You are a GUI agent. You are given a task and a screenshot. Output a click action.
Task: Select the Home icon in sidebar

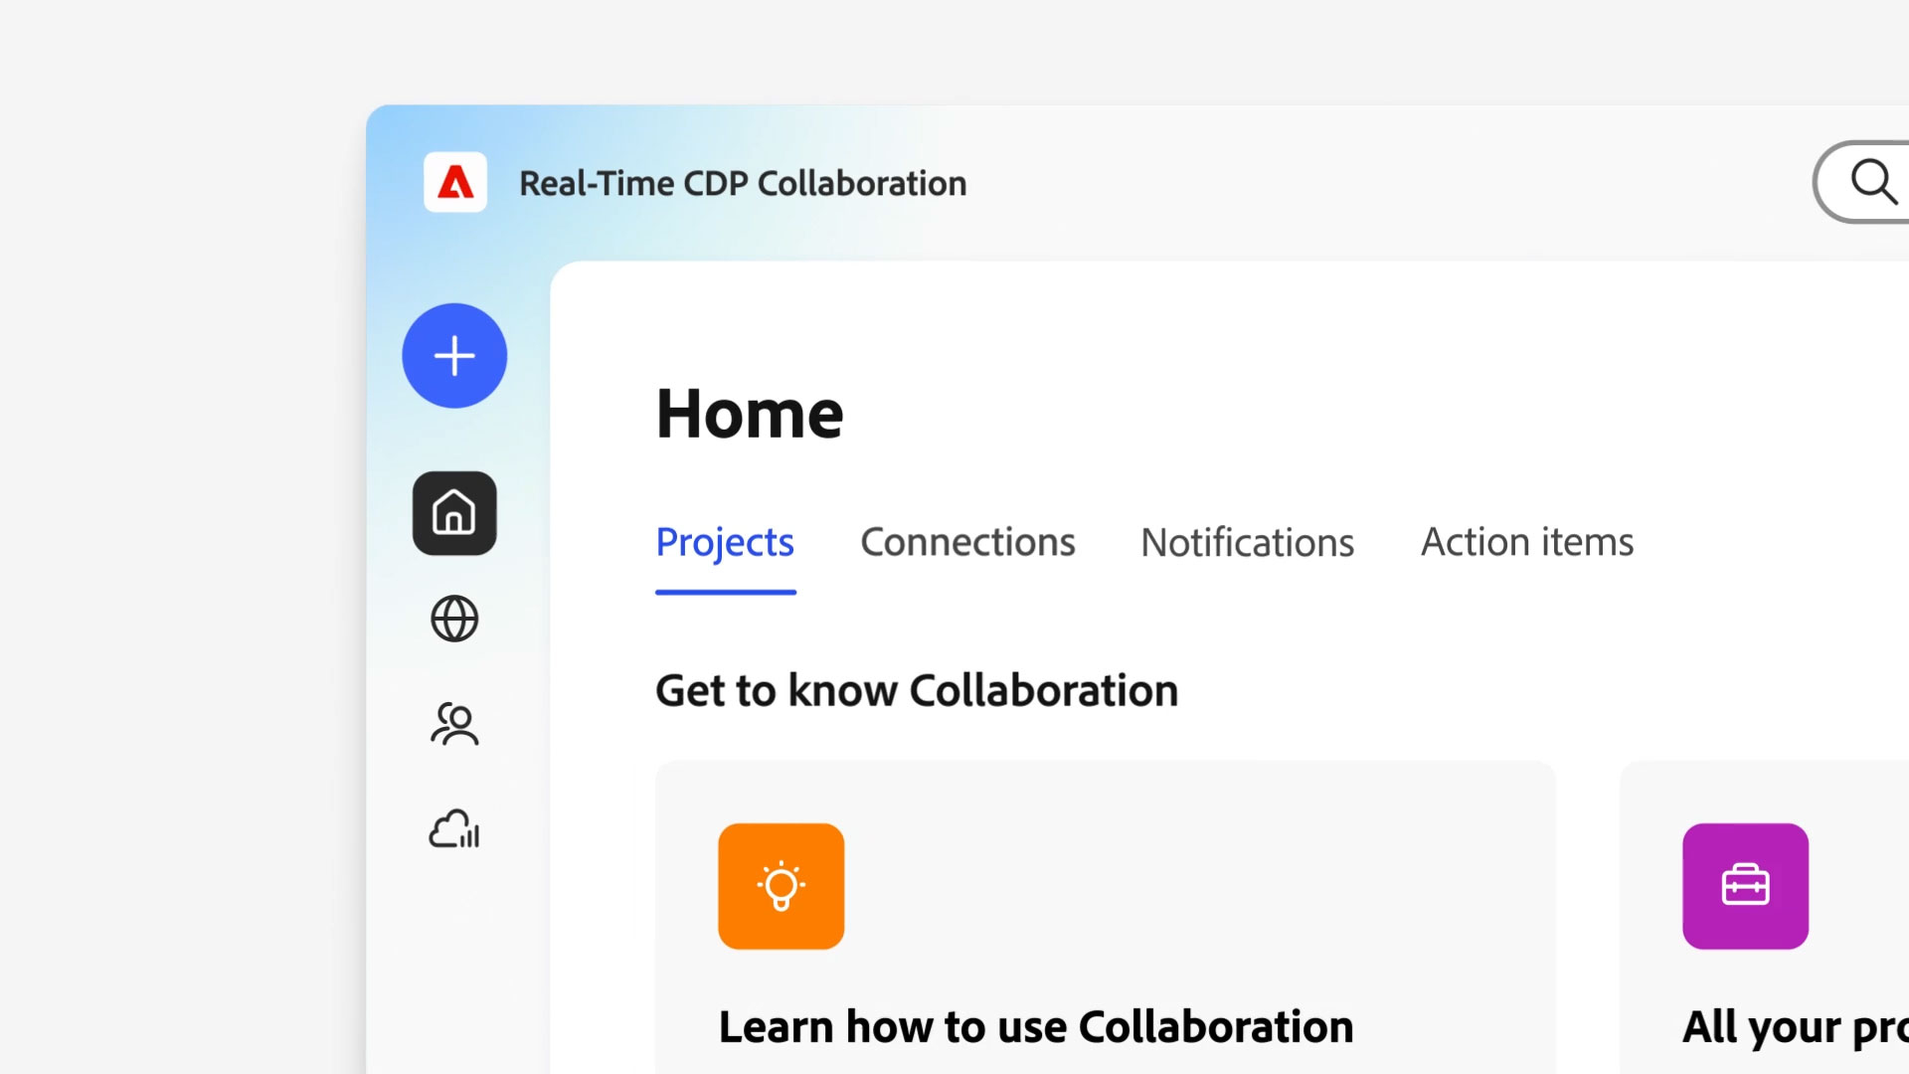454,513
